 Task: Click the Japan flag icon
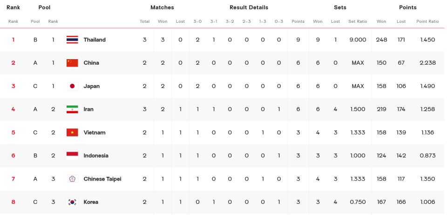[x=73, y=86]
